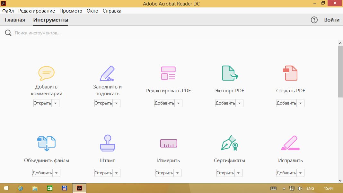Click the Измерить ruler icon
The height and width of the screenshot is (193, 343).
(168, 143)
